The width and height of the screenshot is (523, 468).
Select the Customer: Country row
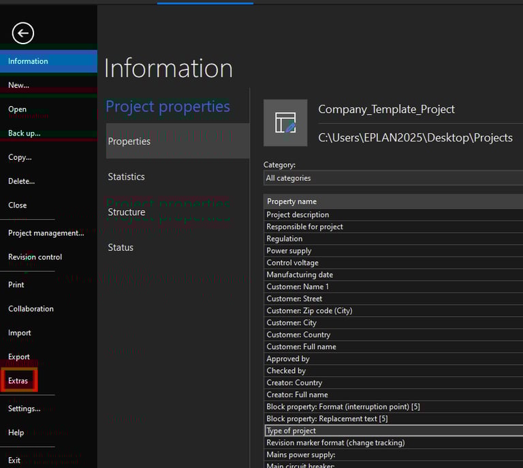point(393,335)
